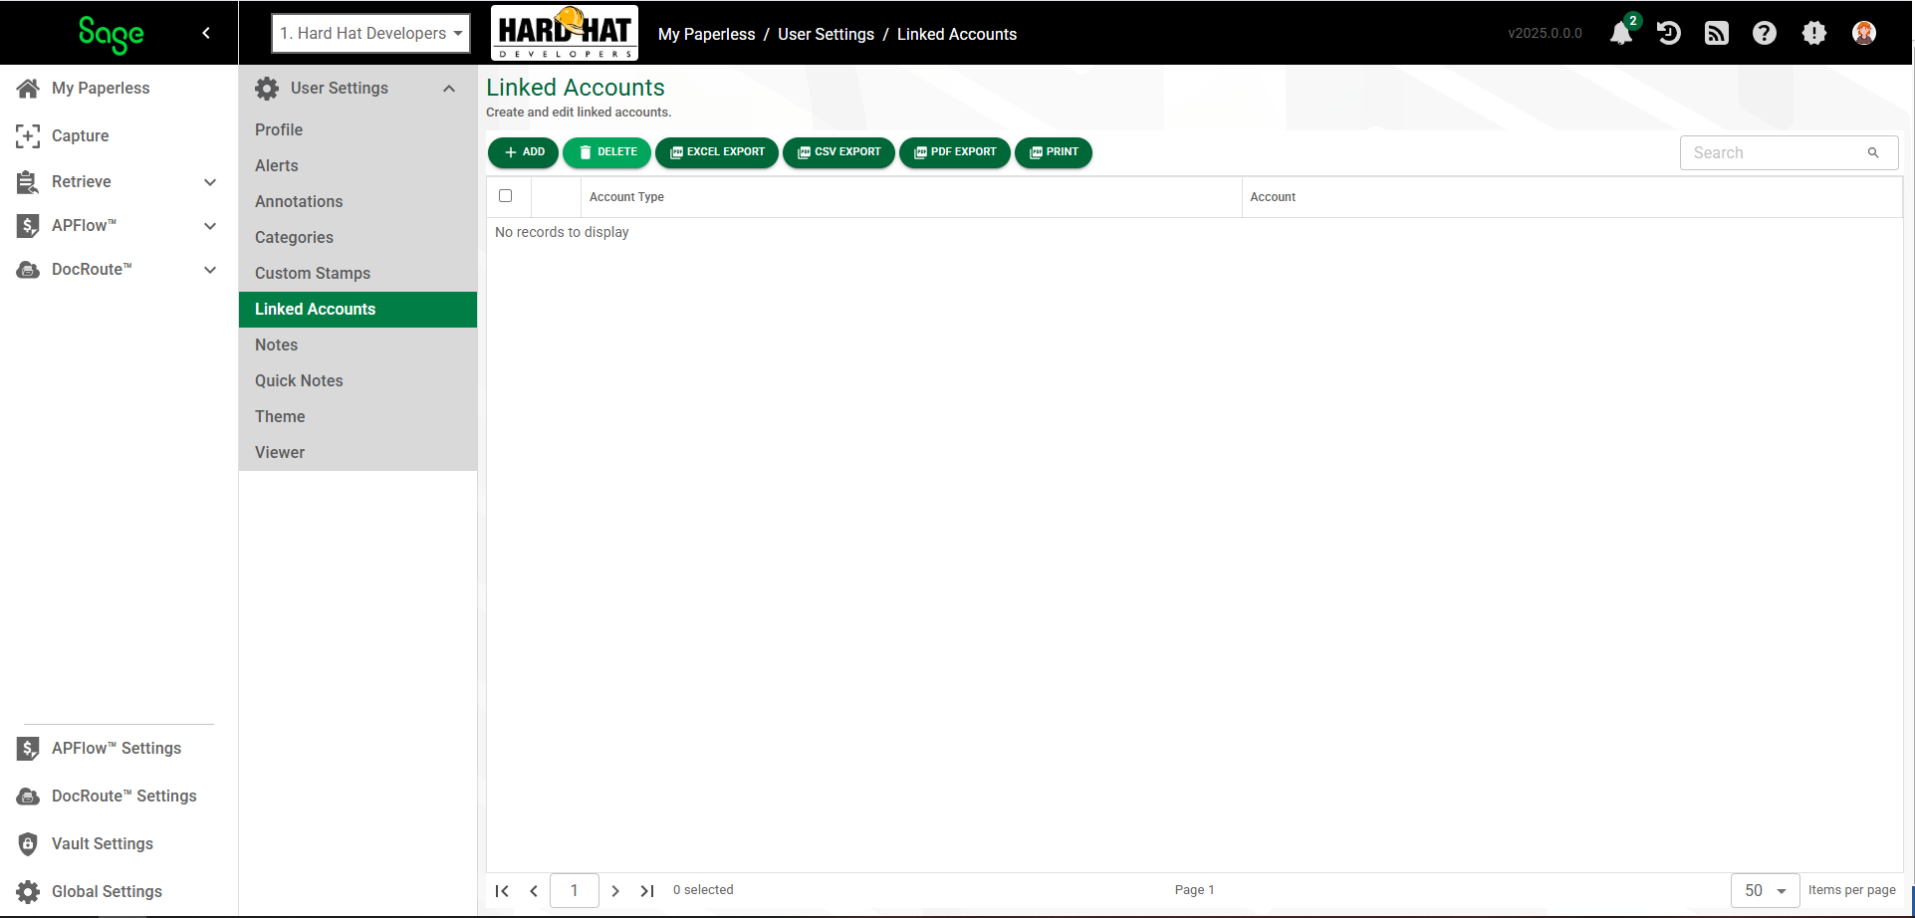Open the history clock icon
The height and width of the screenshot is (918, 1915).
coord(1669,33)
